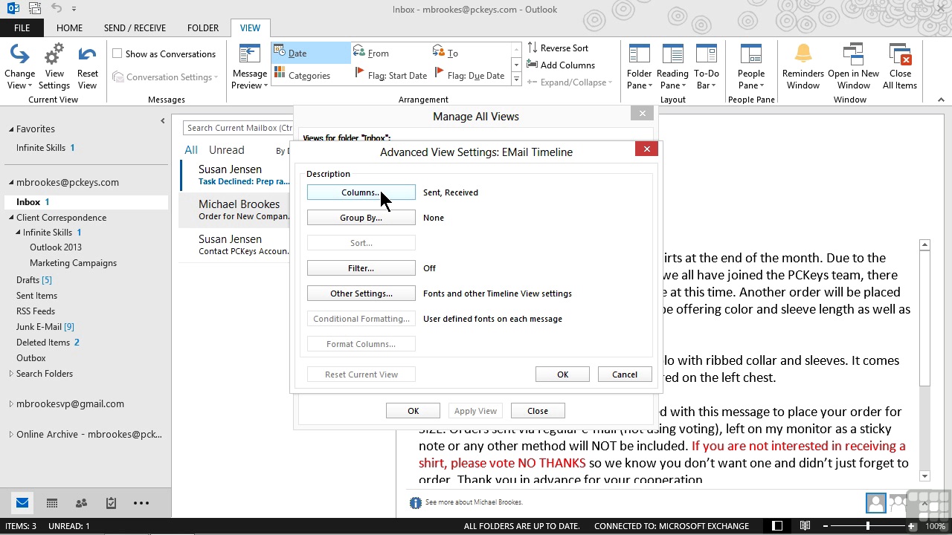Click Open in New Window icon

pyautogui.click(x=853, y=55)
